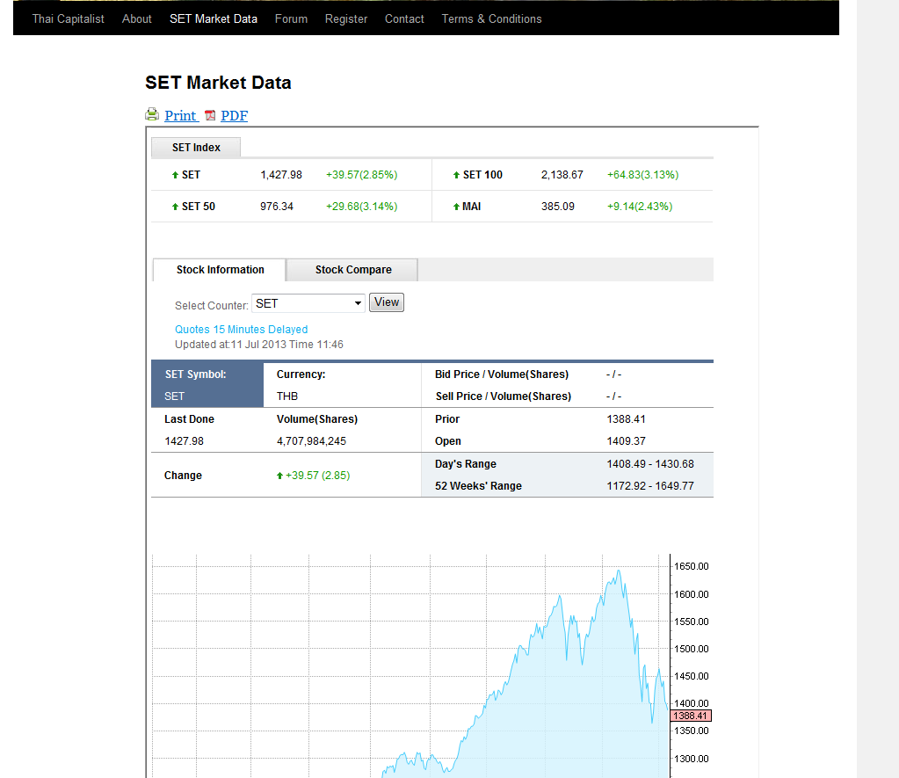The width and height of the screenshot is (899, 778).
Task: Click the green arrow beside MAI
Action: point(456,207)
